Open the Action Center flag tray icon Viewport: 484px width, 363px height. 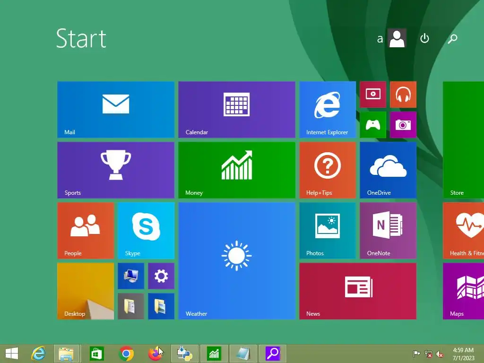[x=416, y=354]
